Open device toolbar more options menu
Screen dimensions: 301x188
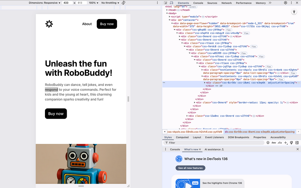click(158, 3)
